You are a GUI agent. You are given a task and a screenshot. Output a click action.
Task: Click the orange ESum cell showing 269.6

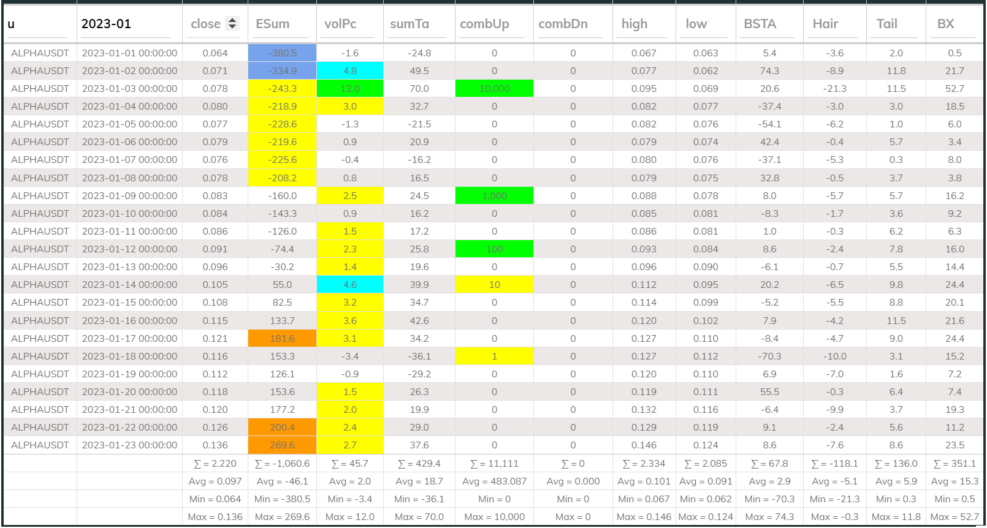coord(282,445)
